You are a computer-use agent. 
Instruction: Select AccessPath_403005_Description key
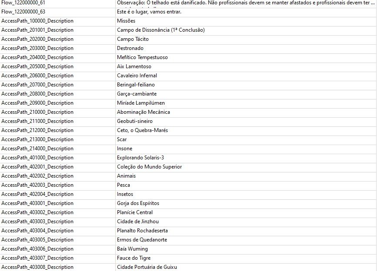57,240
